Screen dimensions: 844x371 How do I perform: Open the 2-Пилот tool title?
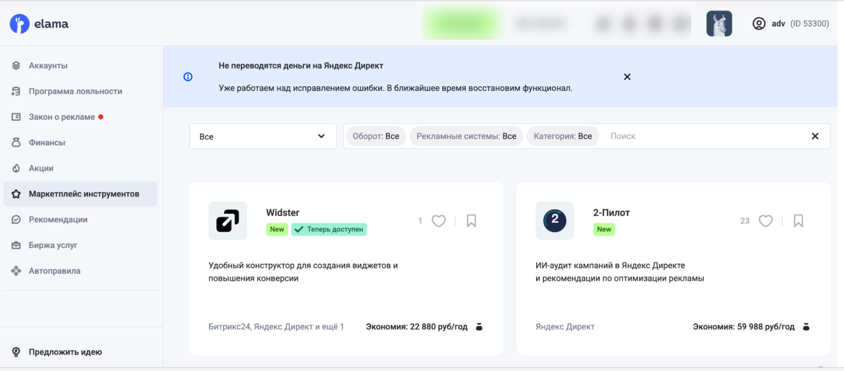click(x=611, y=213)
